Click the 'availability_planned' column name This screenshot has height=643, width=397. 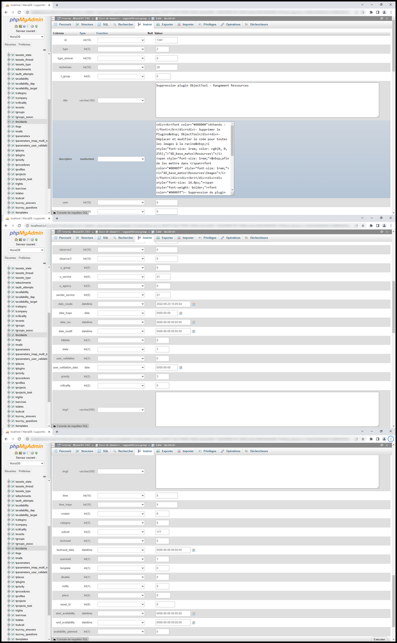66,632
